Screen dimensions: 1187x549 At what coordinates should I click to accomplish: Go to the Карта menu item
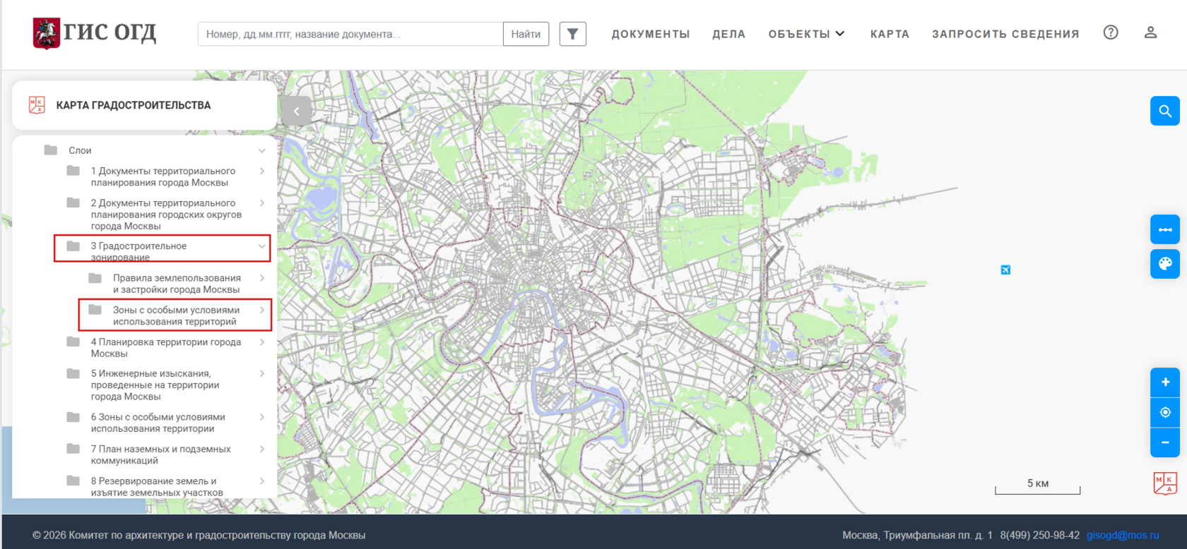click(890, 34)
